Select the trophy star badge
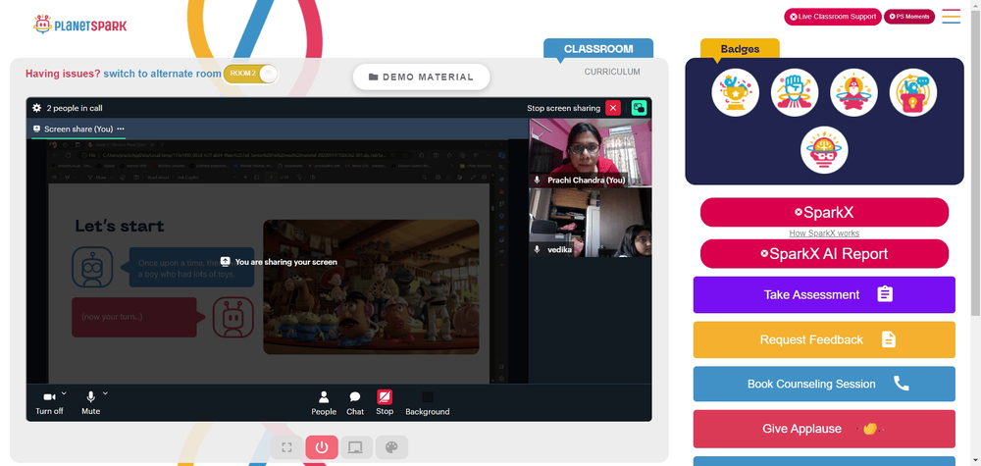The height and width of the screenshot is (466, 981). point(735,92)
